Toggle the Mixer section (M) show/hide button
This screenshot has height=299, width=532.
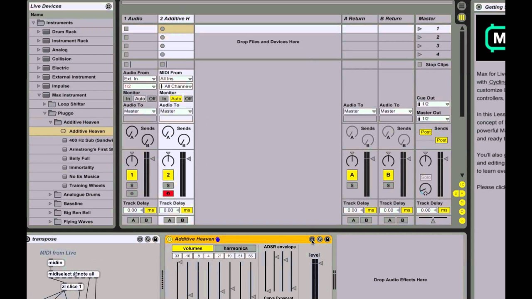462,203
